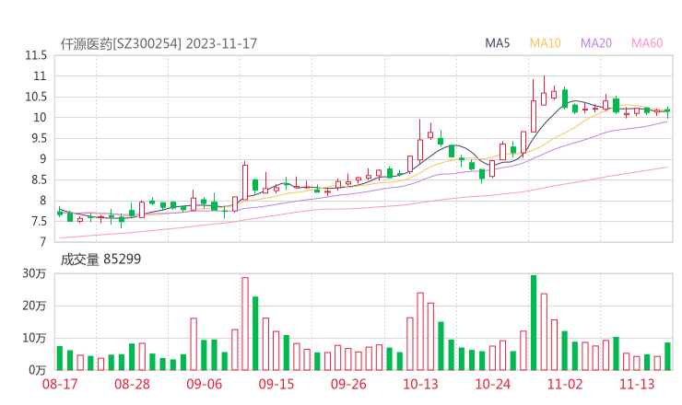The width and height of the screenshot is (682, 405).
Task: Click the MA5 legend label
Action: [497, 43]
